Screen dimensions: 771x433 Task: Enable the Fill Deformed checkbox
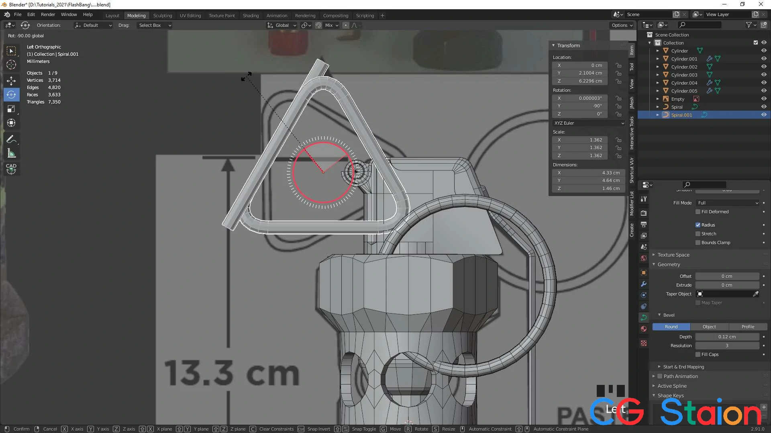pos(698,212)
